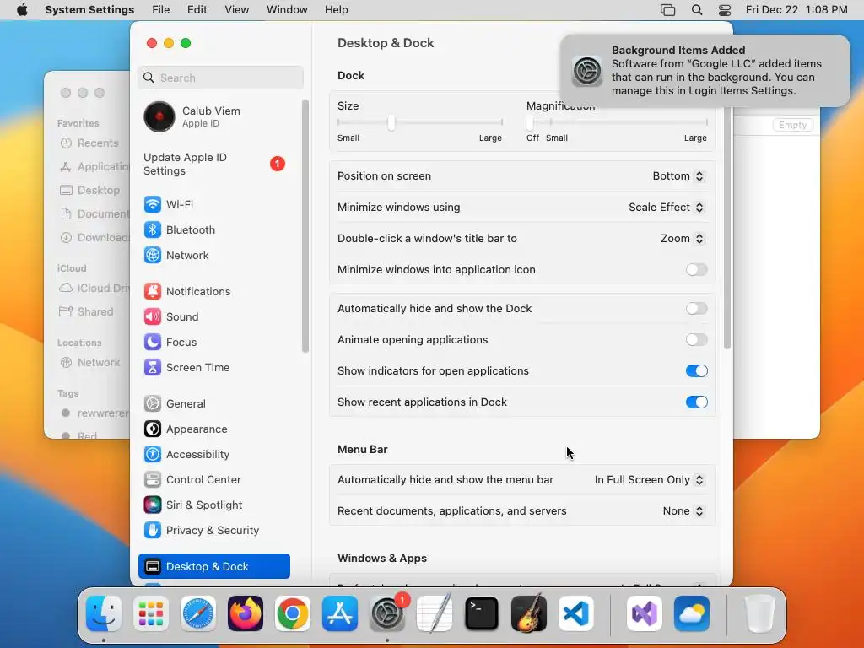Open Double-click title bar Zoom dropdown
The image size is (864, 648).
pyautogui.click(x=682, y=239)
